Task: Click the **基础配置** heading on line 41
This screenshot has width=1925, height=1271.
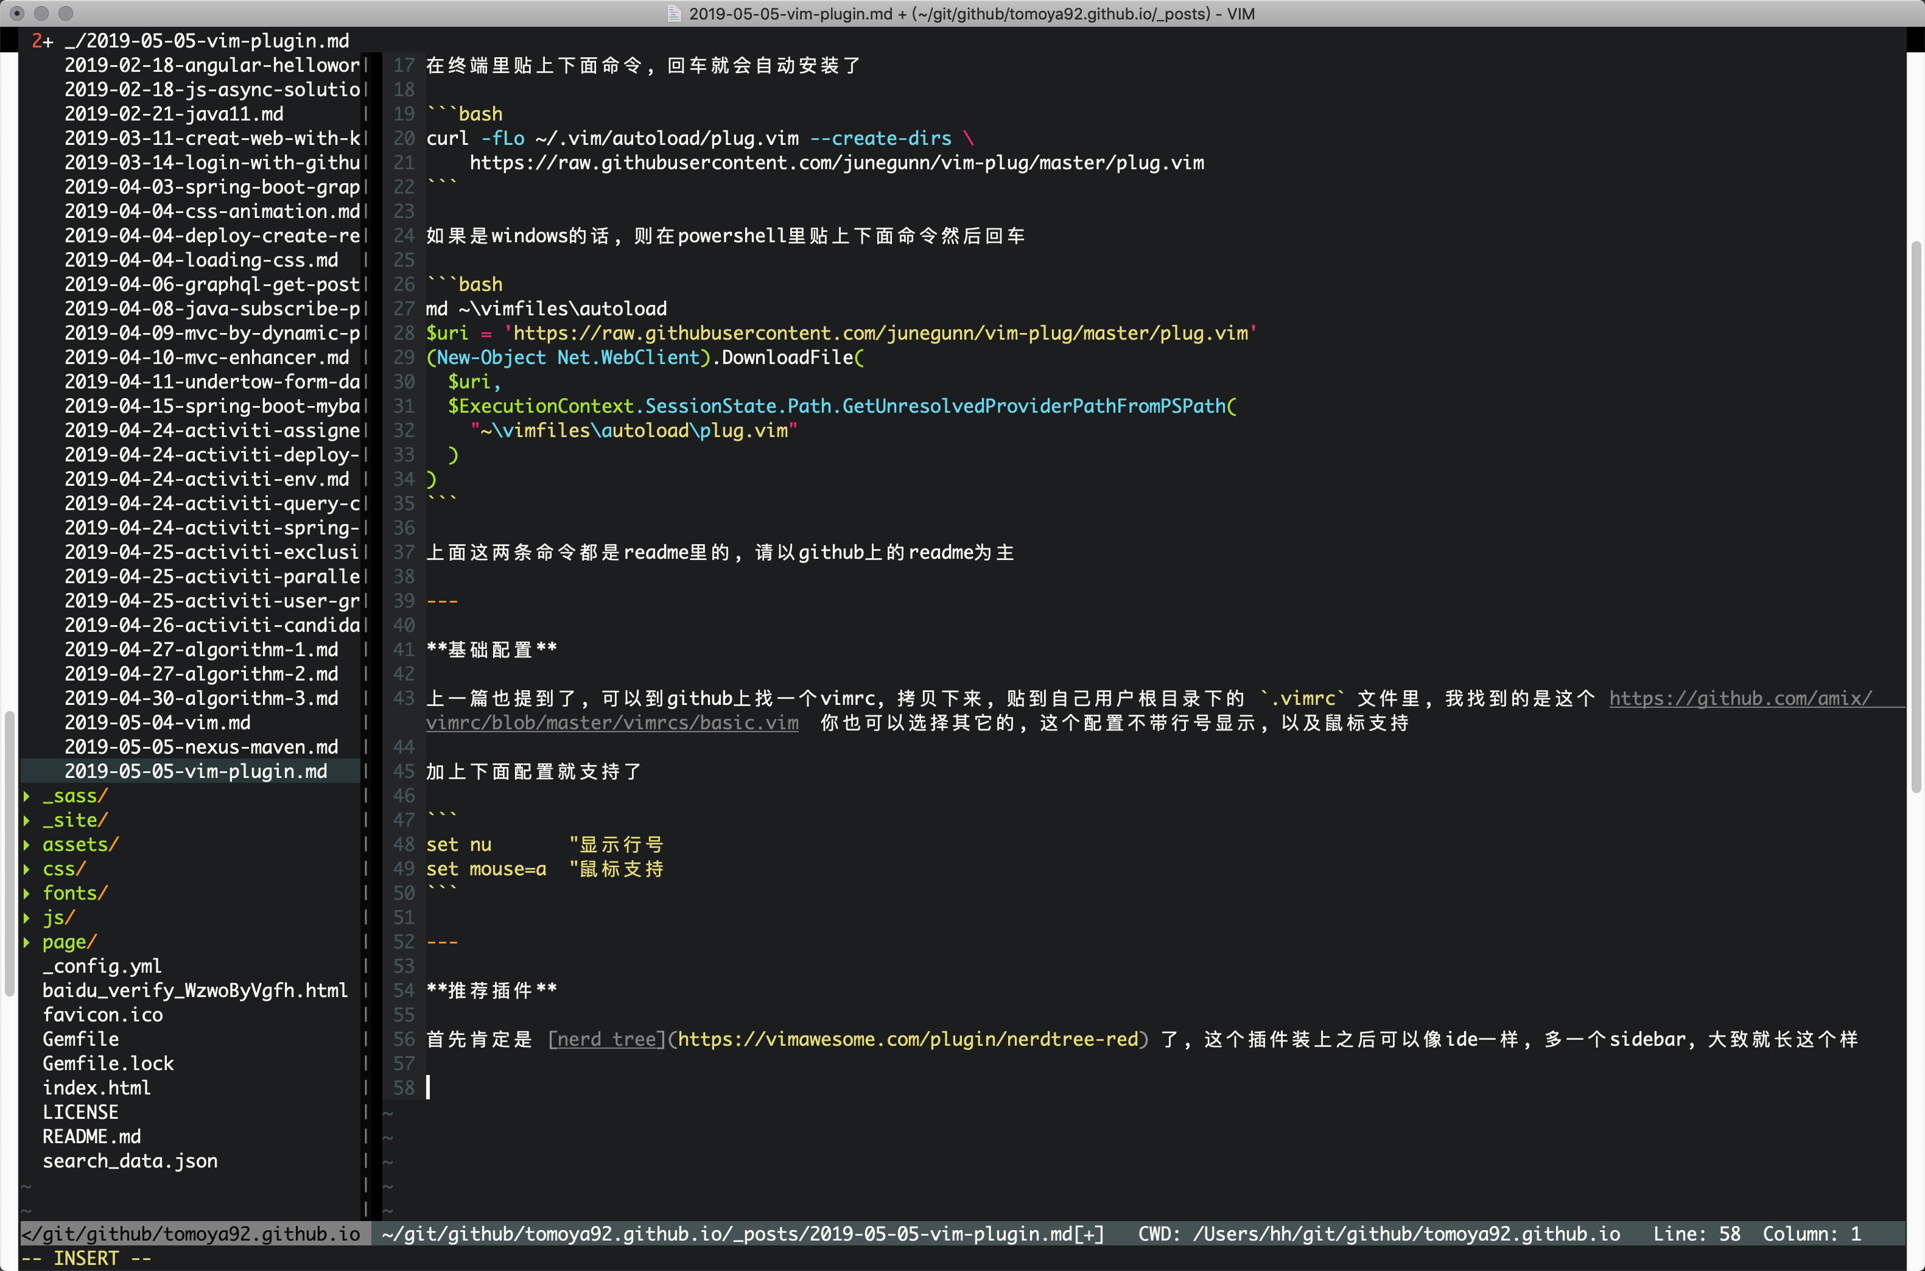Action: click(x=491, y=650)
